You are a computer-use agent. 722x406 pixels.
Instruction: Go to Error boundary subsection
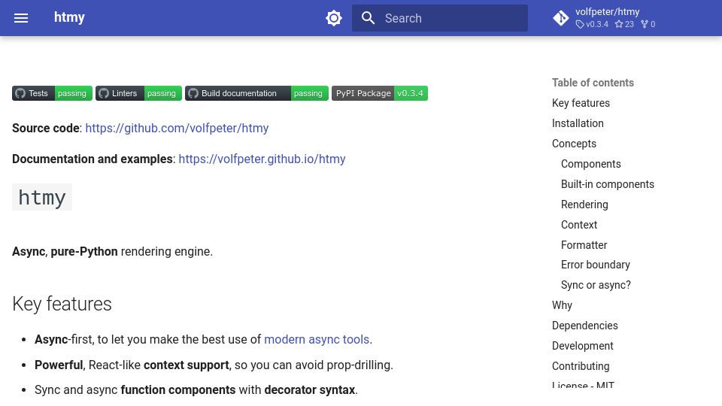(596, 265)
